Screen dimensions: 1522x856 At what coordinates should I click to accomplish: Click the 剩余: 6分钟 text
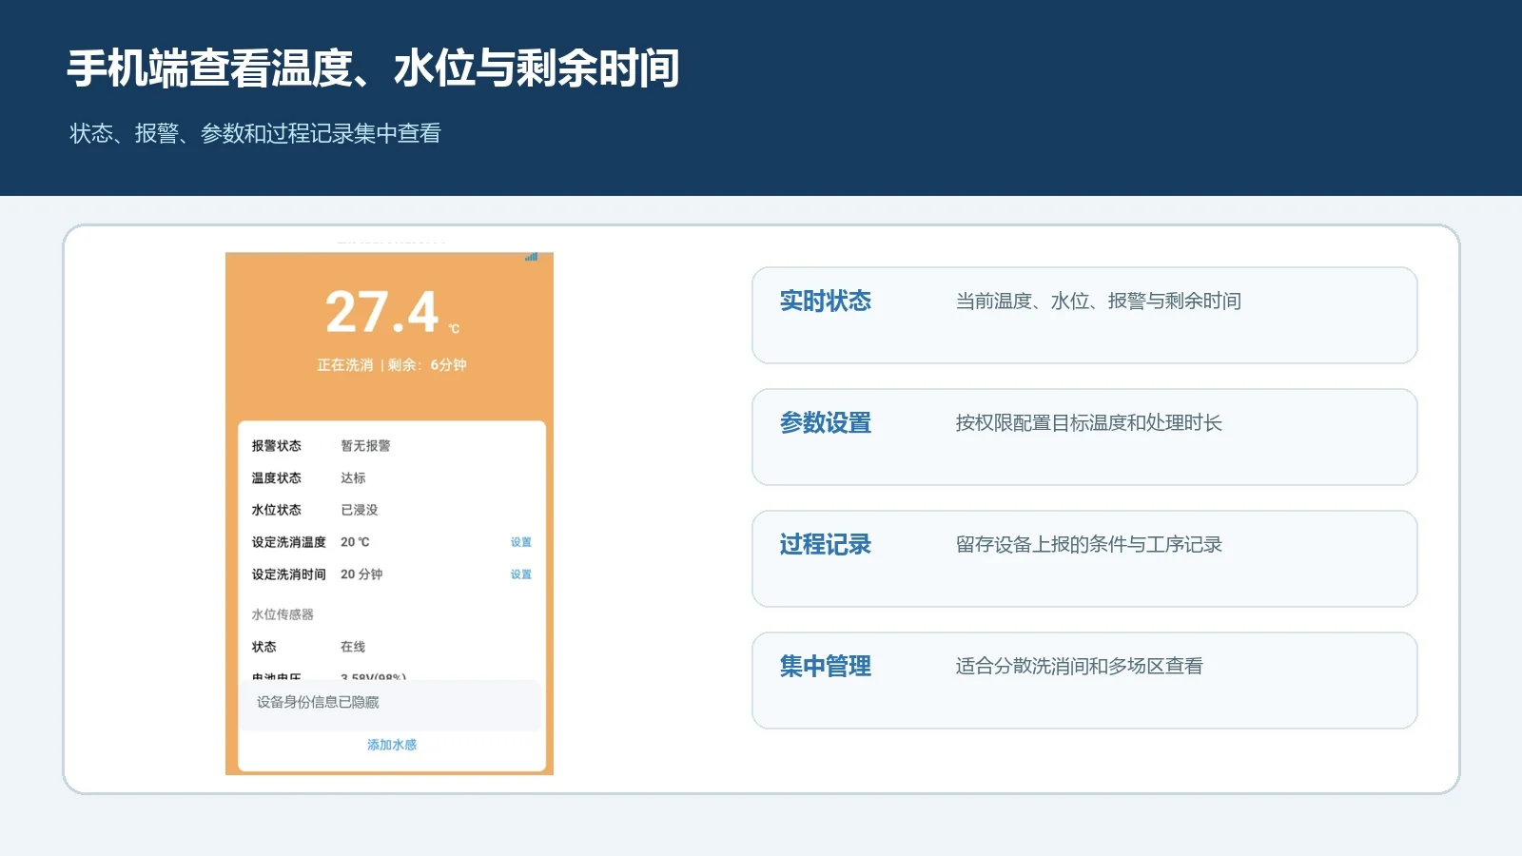[x=427, y=365]
